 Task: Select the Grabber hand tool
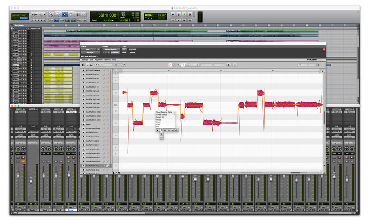click(71, 14)
